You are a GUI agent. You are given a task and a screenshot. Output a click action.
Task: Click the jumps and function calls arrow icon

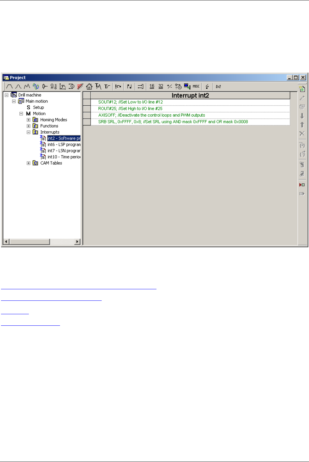pos(130,86)
